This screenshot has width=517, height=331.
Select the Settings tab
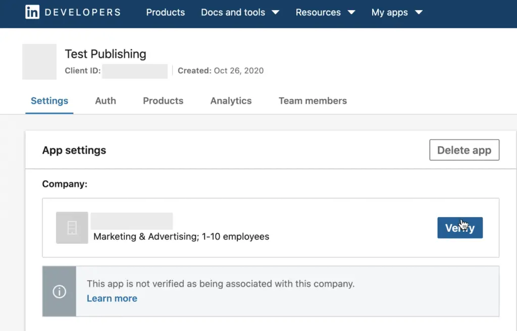click(49, 101)
